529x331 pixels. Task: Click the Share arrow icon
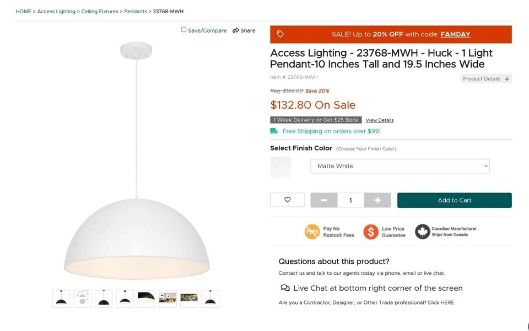pyautogui.click(x=236, y=30)
